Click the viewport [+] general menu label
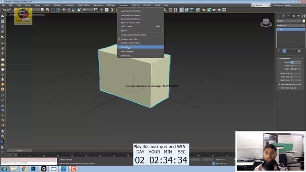 click(7, 15)
